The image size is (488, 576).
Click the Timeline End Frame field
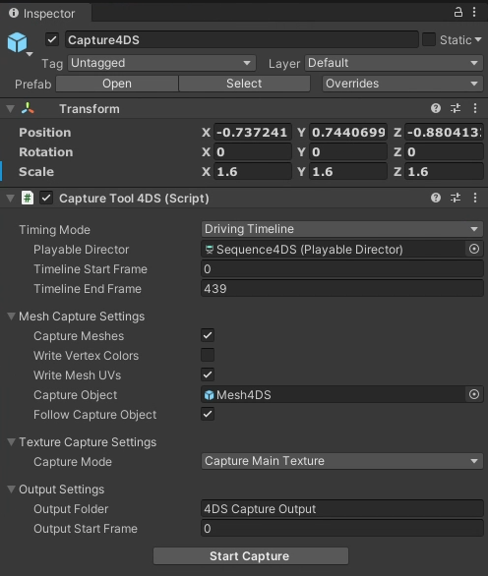[342, 288]
